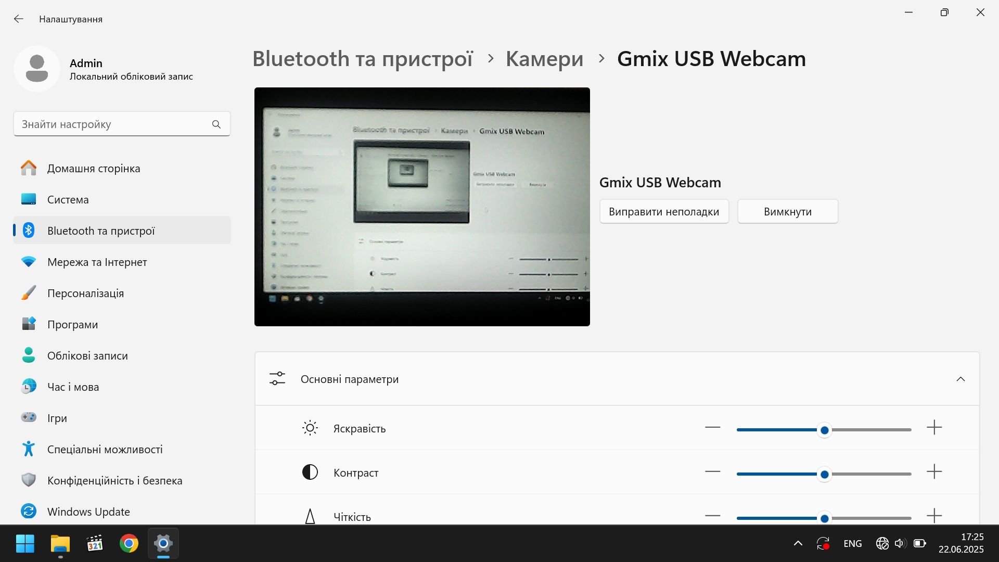Click the Яскравість slider track

(824, 430)
